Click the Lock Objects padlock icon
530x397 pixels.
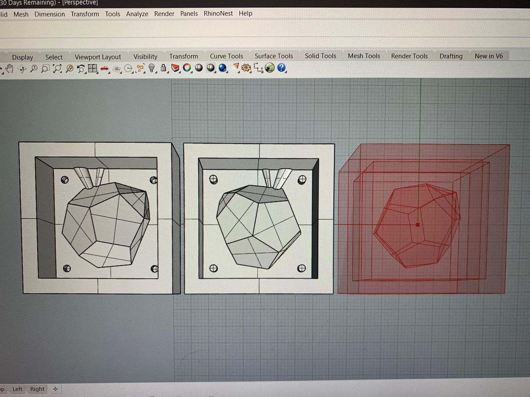tap(163, 68)
